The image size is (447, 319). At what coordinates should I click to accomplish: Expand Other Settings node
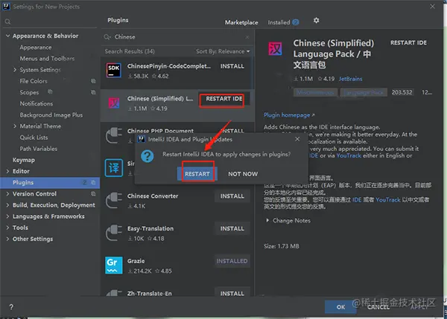pyautogui.click(x=7, y=239)
